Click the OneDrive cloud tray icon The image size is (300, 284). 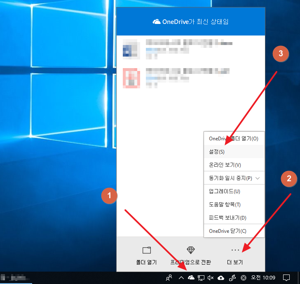pyautogui.click(x=191, y=277)
